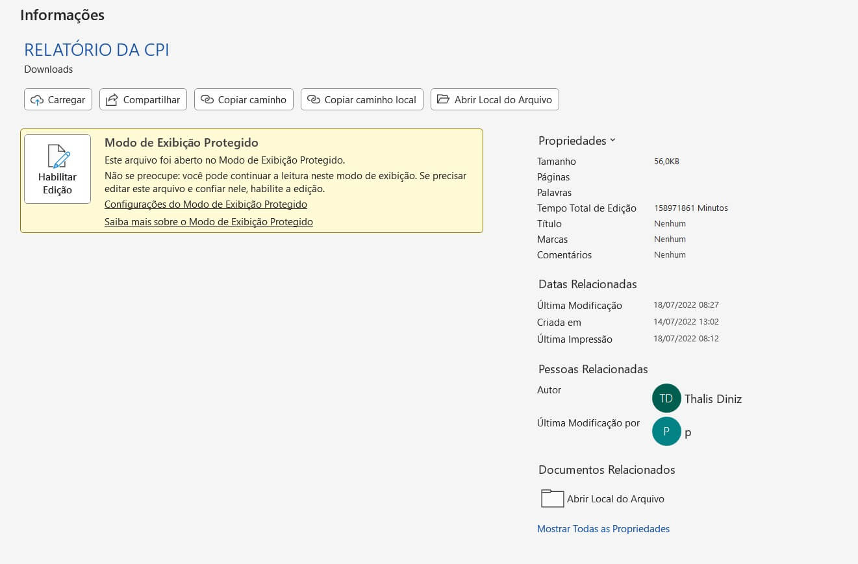Click the P avatar of last modifier
Screen dimensions: 858x564
tap(666, 432)
